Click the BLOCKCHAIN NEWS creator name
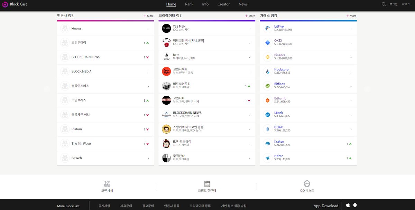Viewport: 415px width, 210px height. 187,113
